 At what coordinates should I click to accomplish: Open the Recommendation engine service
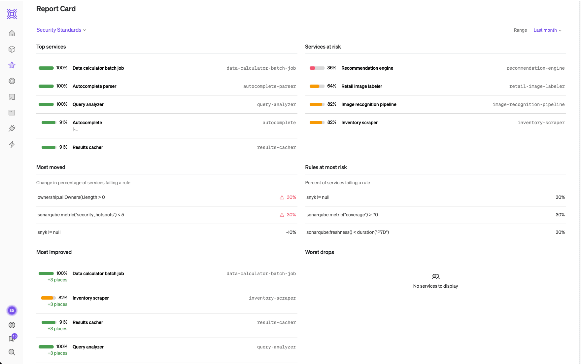coord(367,68)
